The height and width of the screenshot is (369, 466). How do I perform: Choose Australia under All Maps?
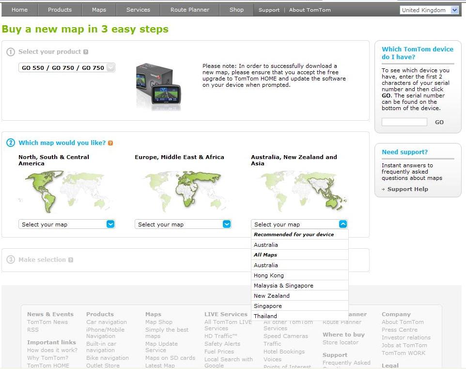click(299, 265)
